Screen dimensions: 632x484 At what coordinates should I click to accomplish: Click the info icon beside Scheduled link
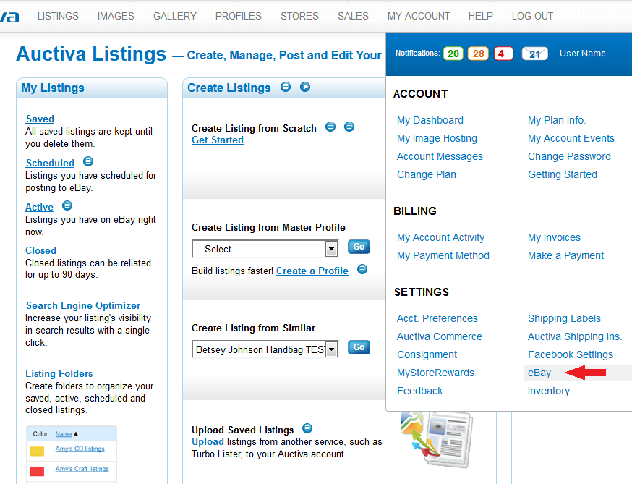(88, 162)
